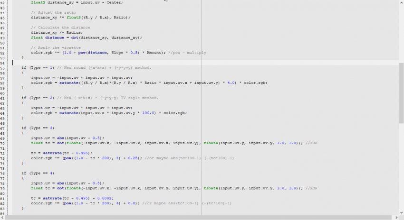Click the horizontal scrollbar right arrow
The image size is (404, 220).
(x=396, y=217)
